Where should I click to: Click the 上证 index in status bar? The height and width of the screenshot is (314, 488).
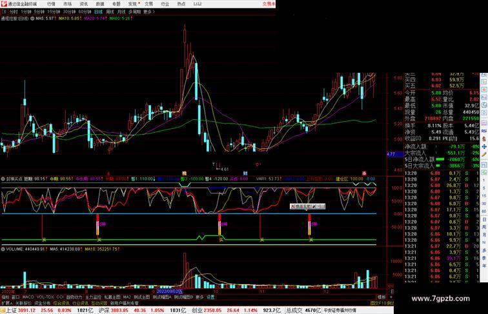[12, 310]
